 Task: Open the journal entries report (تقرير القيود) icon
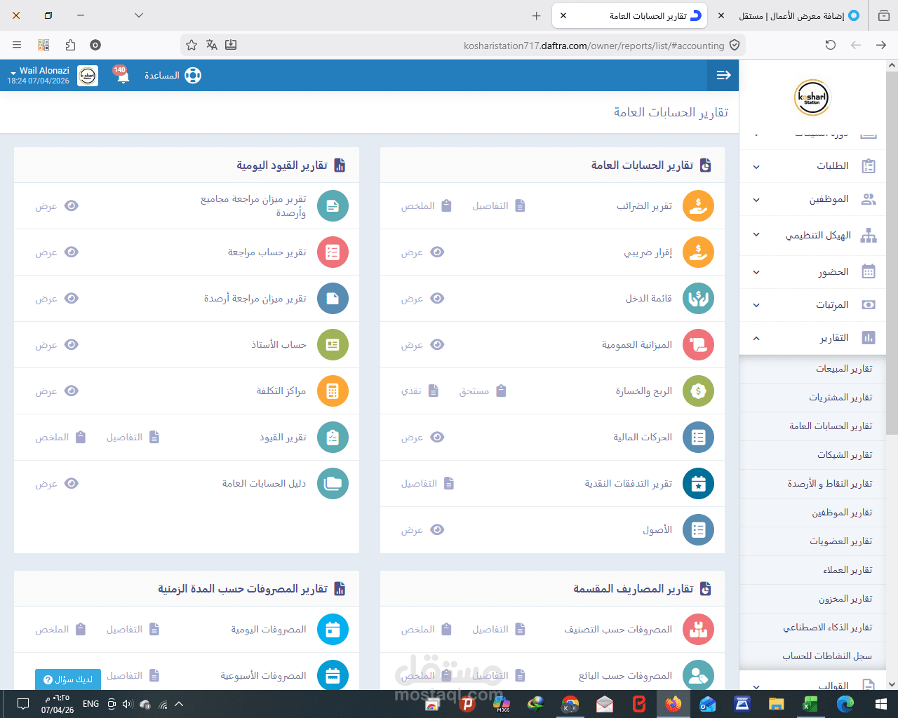point(333,438)
